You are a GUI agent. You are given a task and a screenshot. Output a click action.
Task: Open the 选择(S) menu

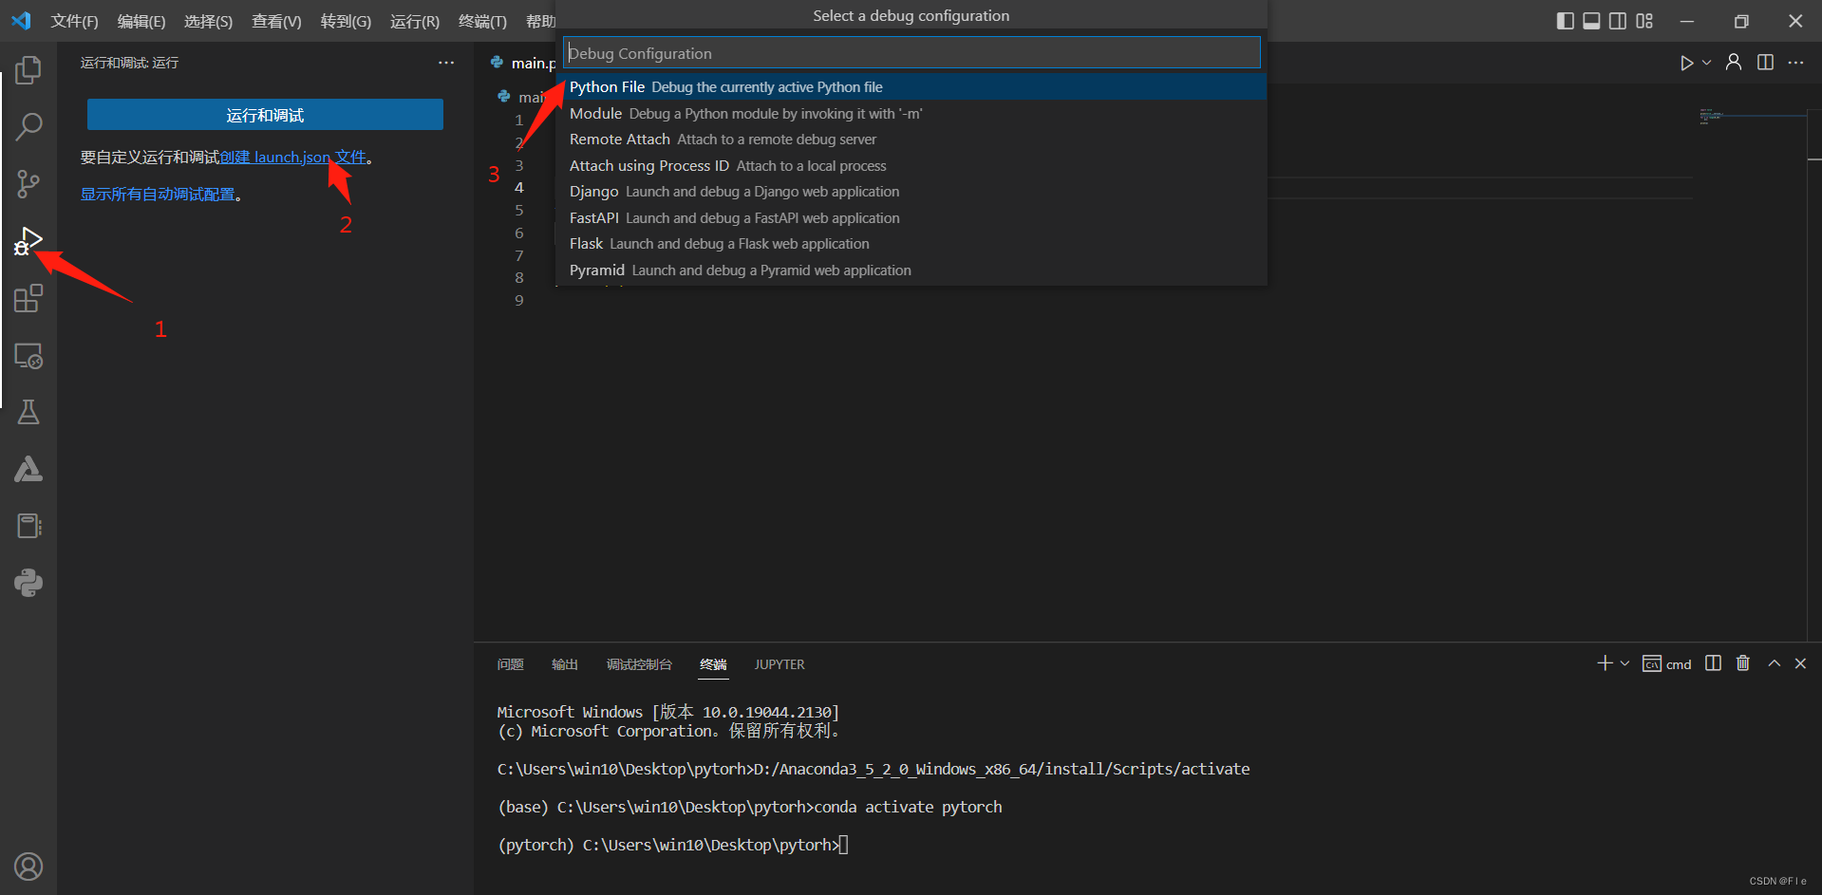[208, 21]
